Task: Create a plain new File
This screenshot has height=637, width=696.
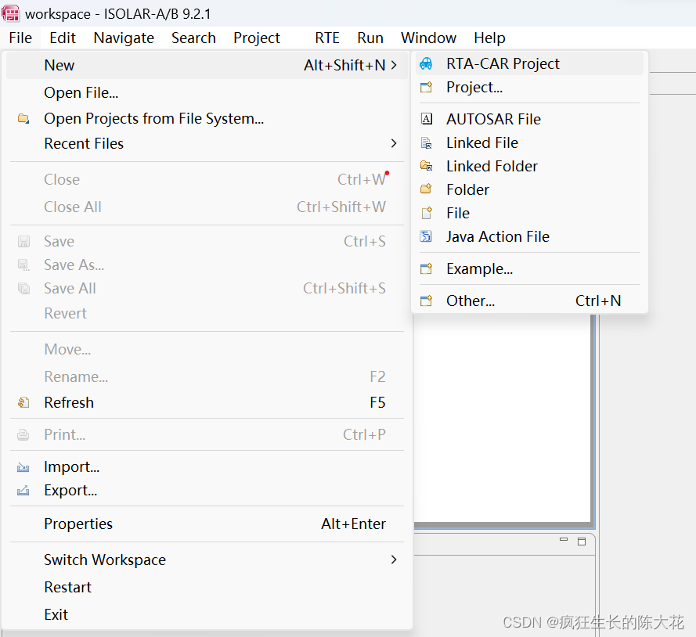Action: tap(458, 213)
